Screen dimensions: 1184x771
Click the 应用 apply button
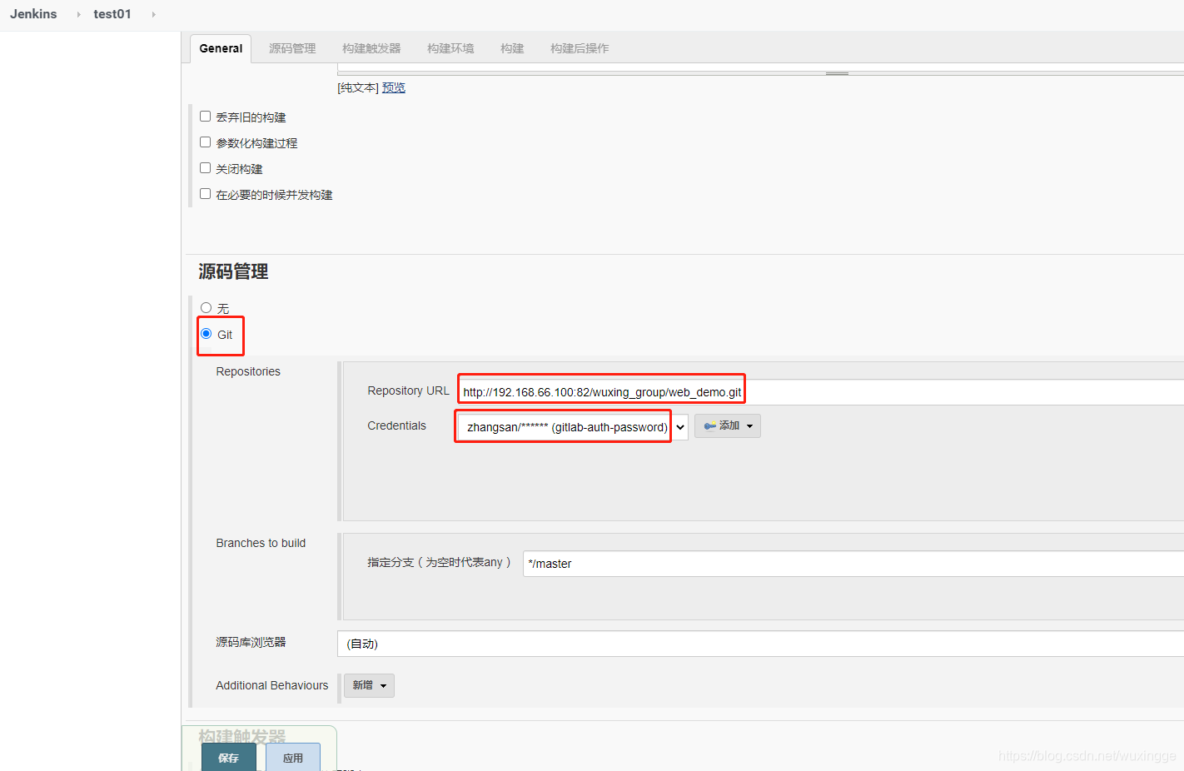click(293, 757)
